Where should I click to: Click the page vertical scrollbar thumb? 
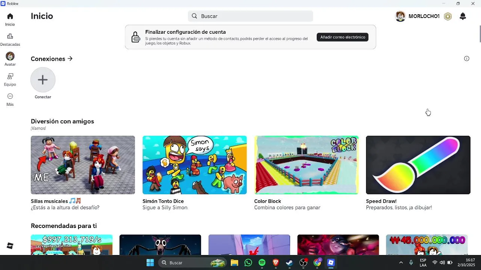coord(479,34)
